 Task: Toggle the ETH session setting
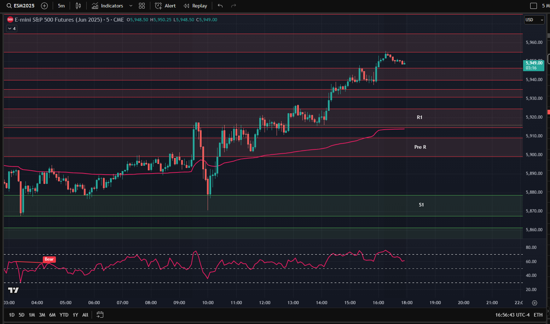coord(538,315)
